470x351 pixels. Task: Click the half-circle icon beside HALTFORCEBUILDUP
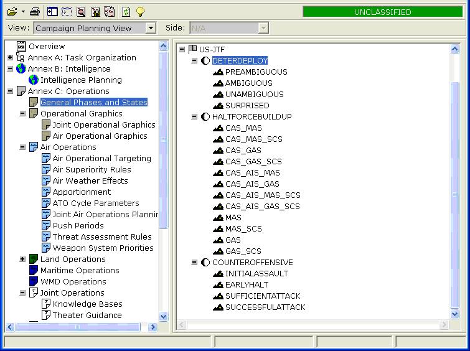[205, 117]
